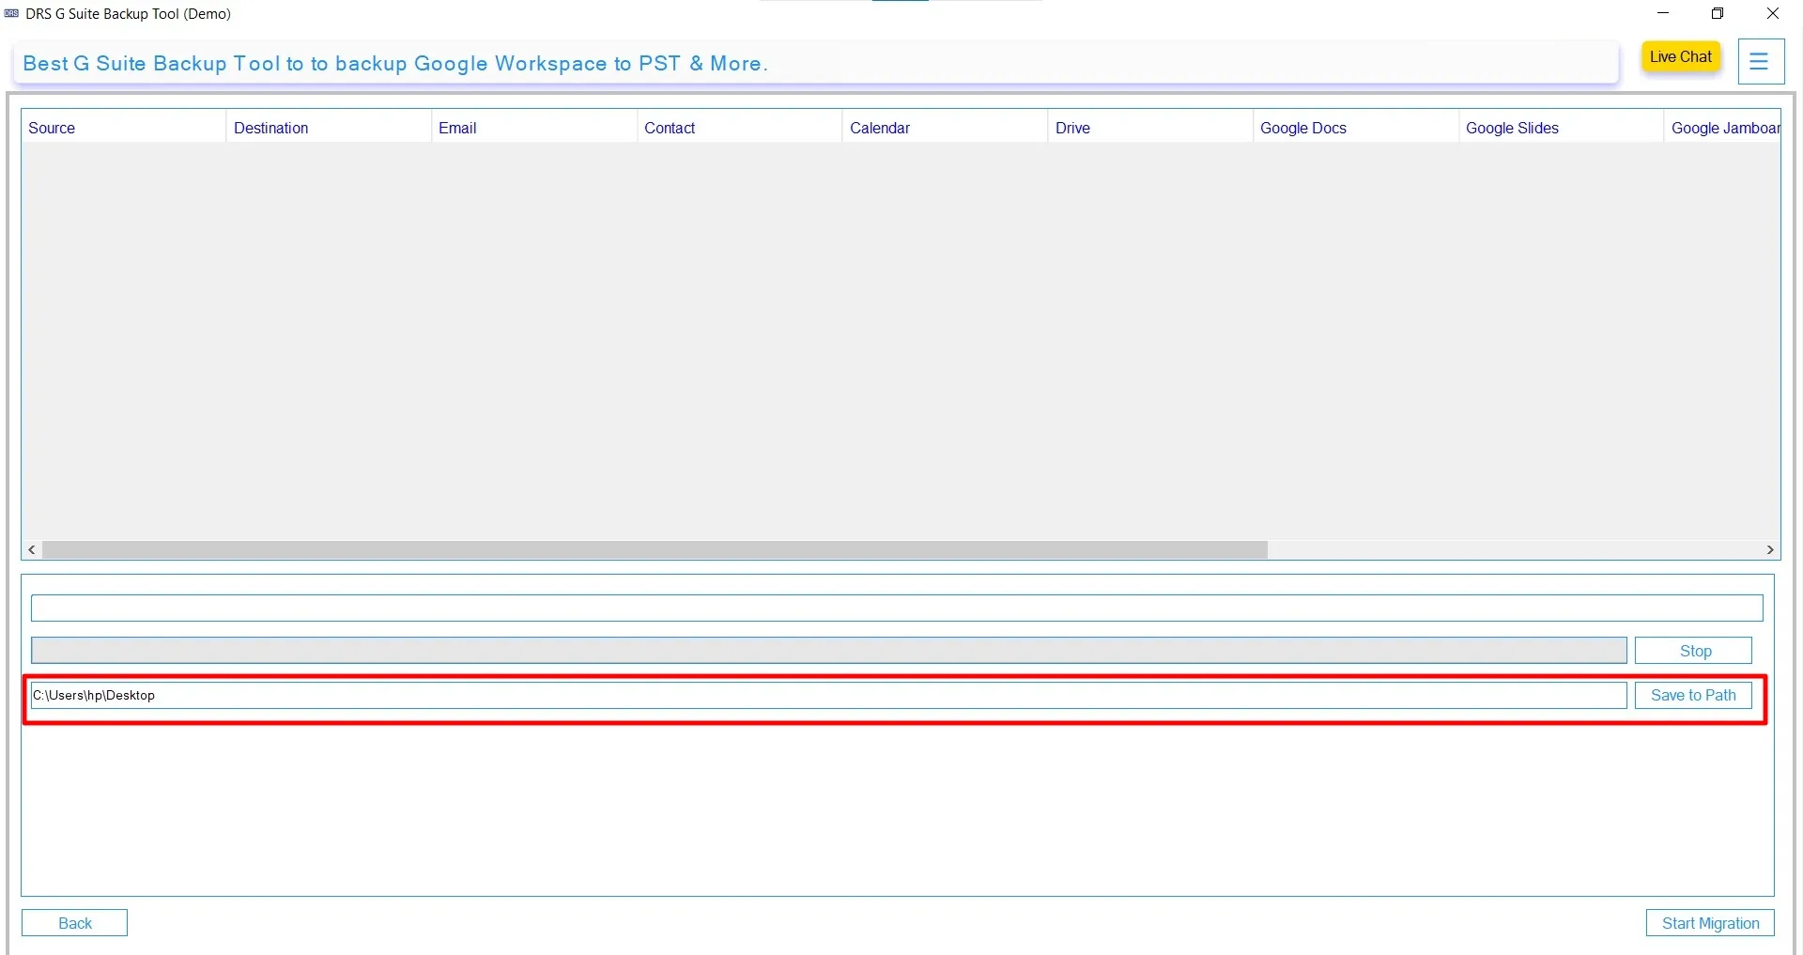Select the Google Docs column header
This screenshot has height=955, width=1803.
coord(1356,128)
